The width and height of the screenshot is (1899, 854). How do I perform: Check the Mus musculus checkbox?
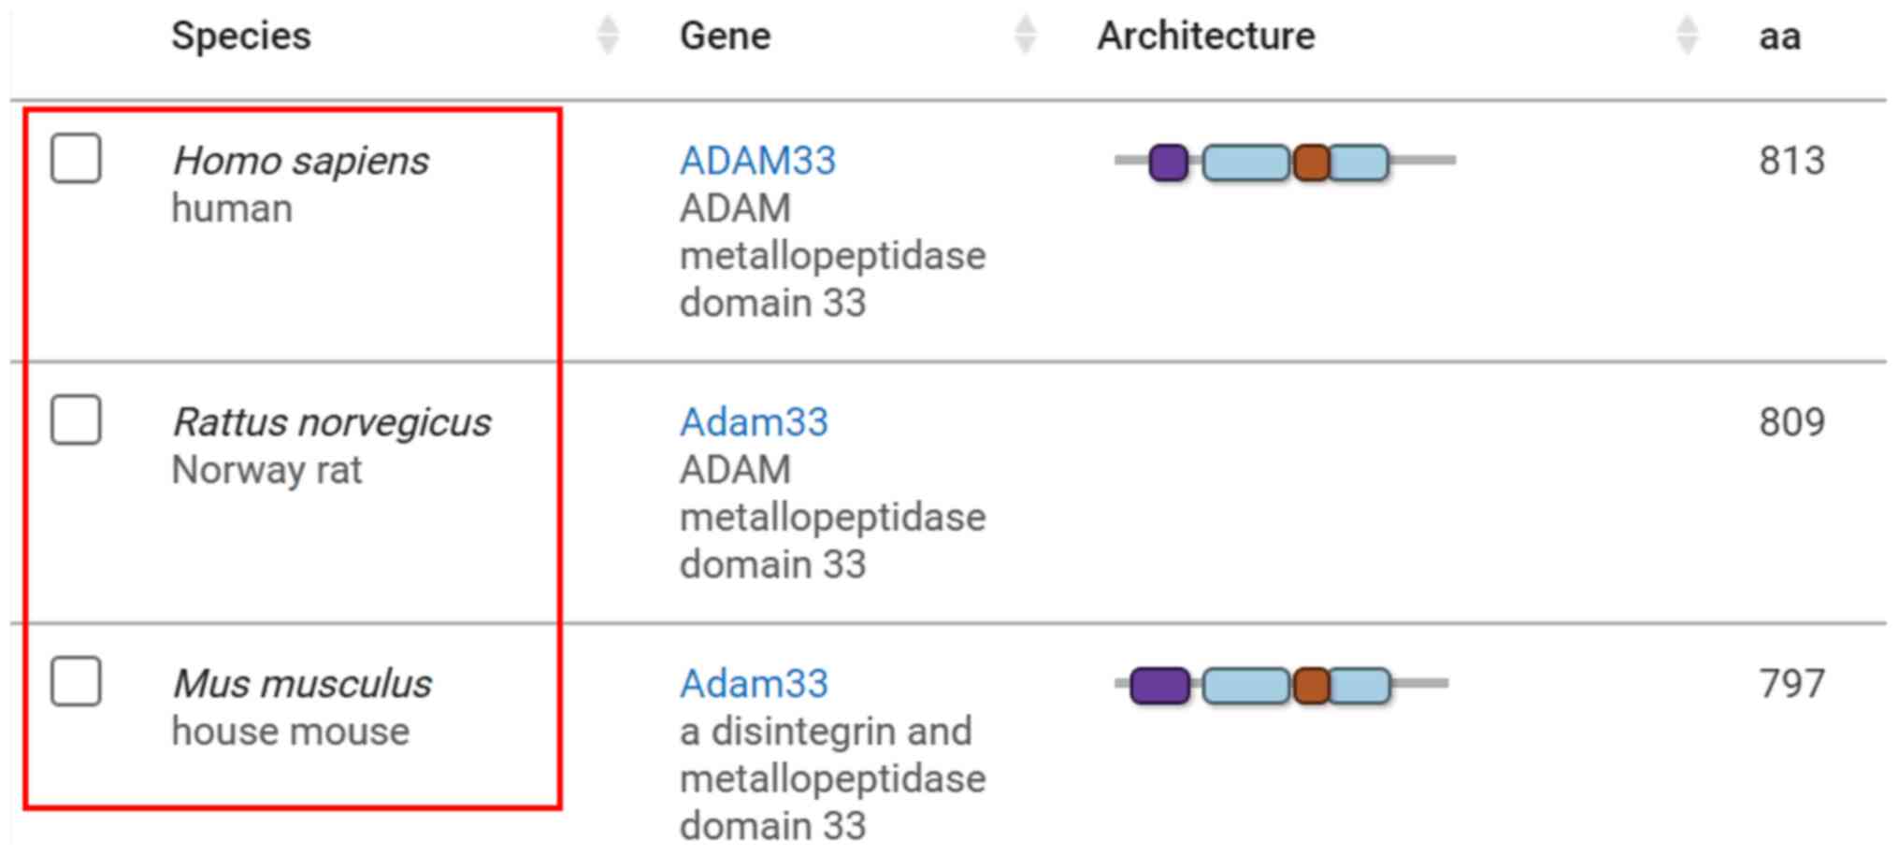pyautogui.click(x=76, y=681)
